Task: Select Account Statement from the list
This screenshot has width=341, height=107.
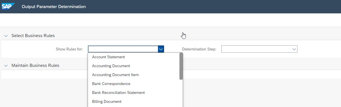Action: [x=135, y=57]
